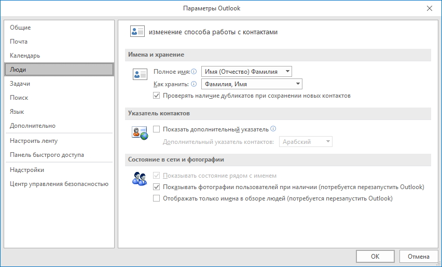The width and height of the screenshot is (442, 267).
Task: Click the info icon next to Полное имя
Action: pyautogui.click(x=194, y=71)
